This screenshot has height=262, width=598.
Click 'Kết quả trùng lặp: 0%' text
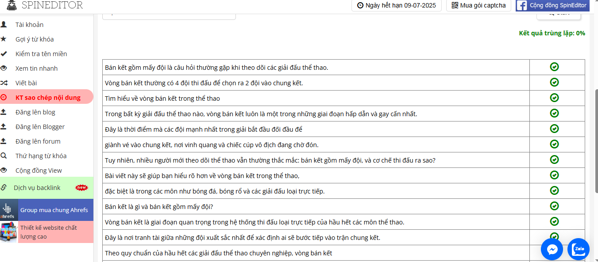552,33
